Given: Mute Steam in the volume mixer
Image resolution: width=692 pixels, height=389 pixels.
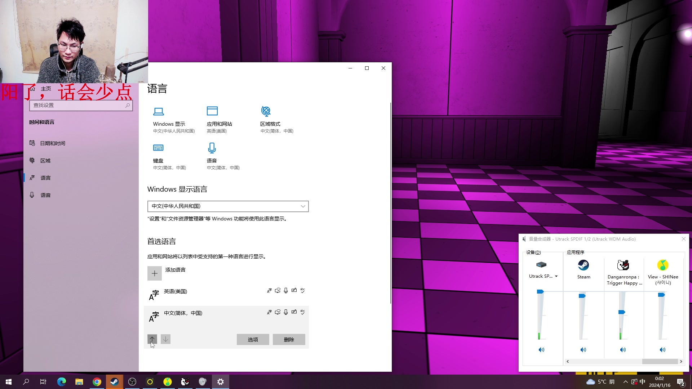Looking at the screenshot, I should click(x=583, y=350).
